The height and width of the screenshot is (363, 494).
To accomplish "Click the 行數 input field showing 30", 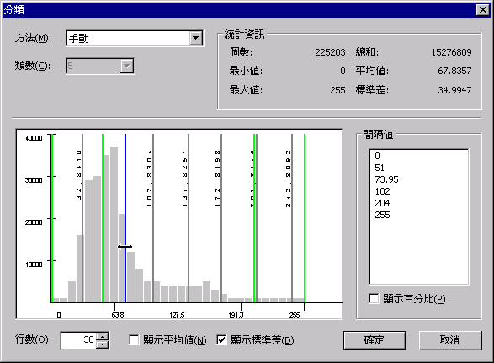I will 78,340.
